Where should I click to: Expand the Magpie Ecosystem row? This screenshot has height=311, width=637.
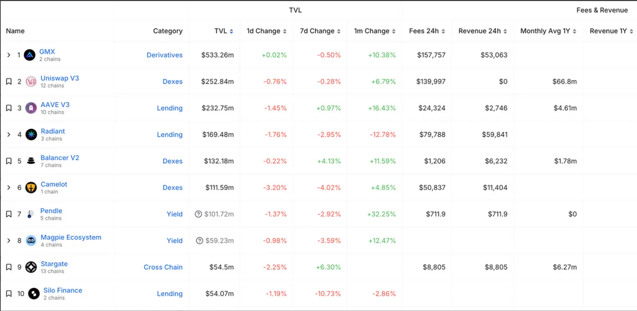click(9, 241)
